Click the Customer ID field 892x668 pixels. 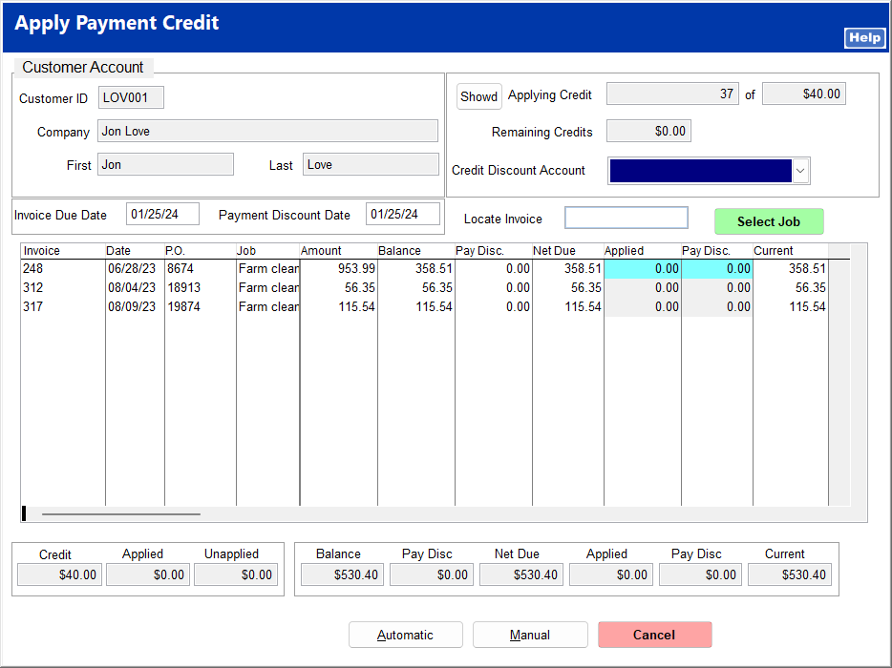pos(131,98)
